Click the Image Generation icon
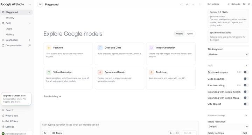Image resolution: width=252 pixels, height=135 pixels. (152, 48)
